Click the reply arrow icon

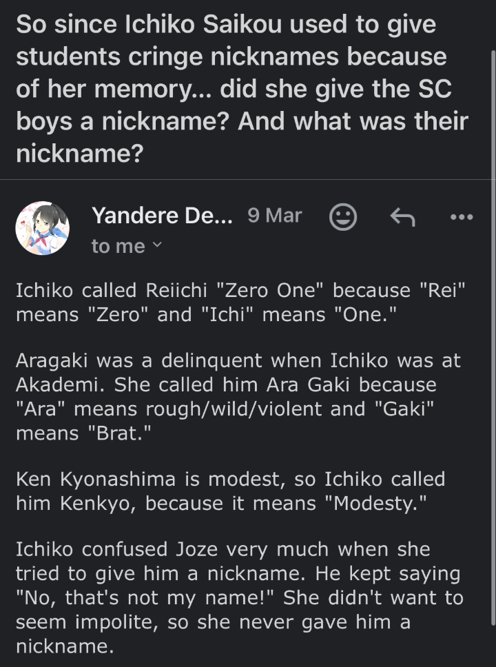click(x=402, y=218)
